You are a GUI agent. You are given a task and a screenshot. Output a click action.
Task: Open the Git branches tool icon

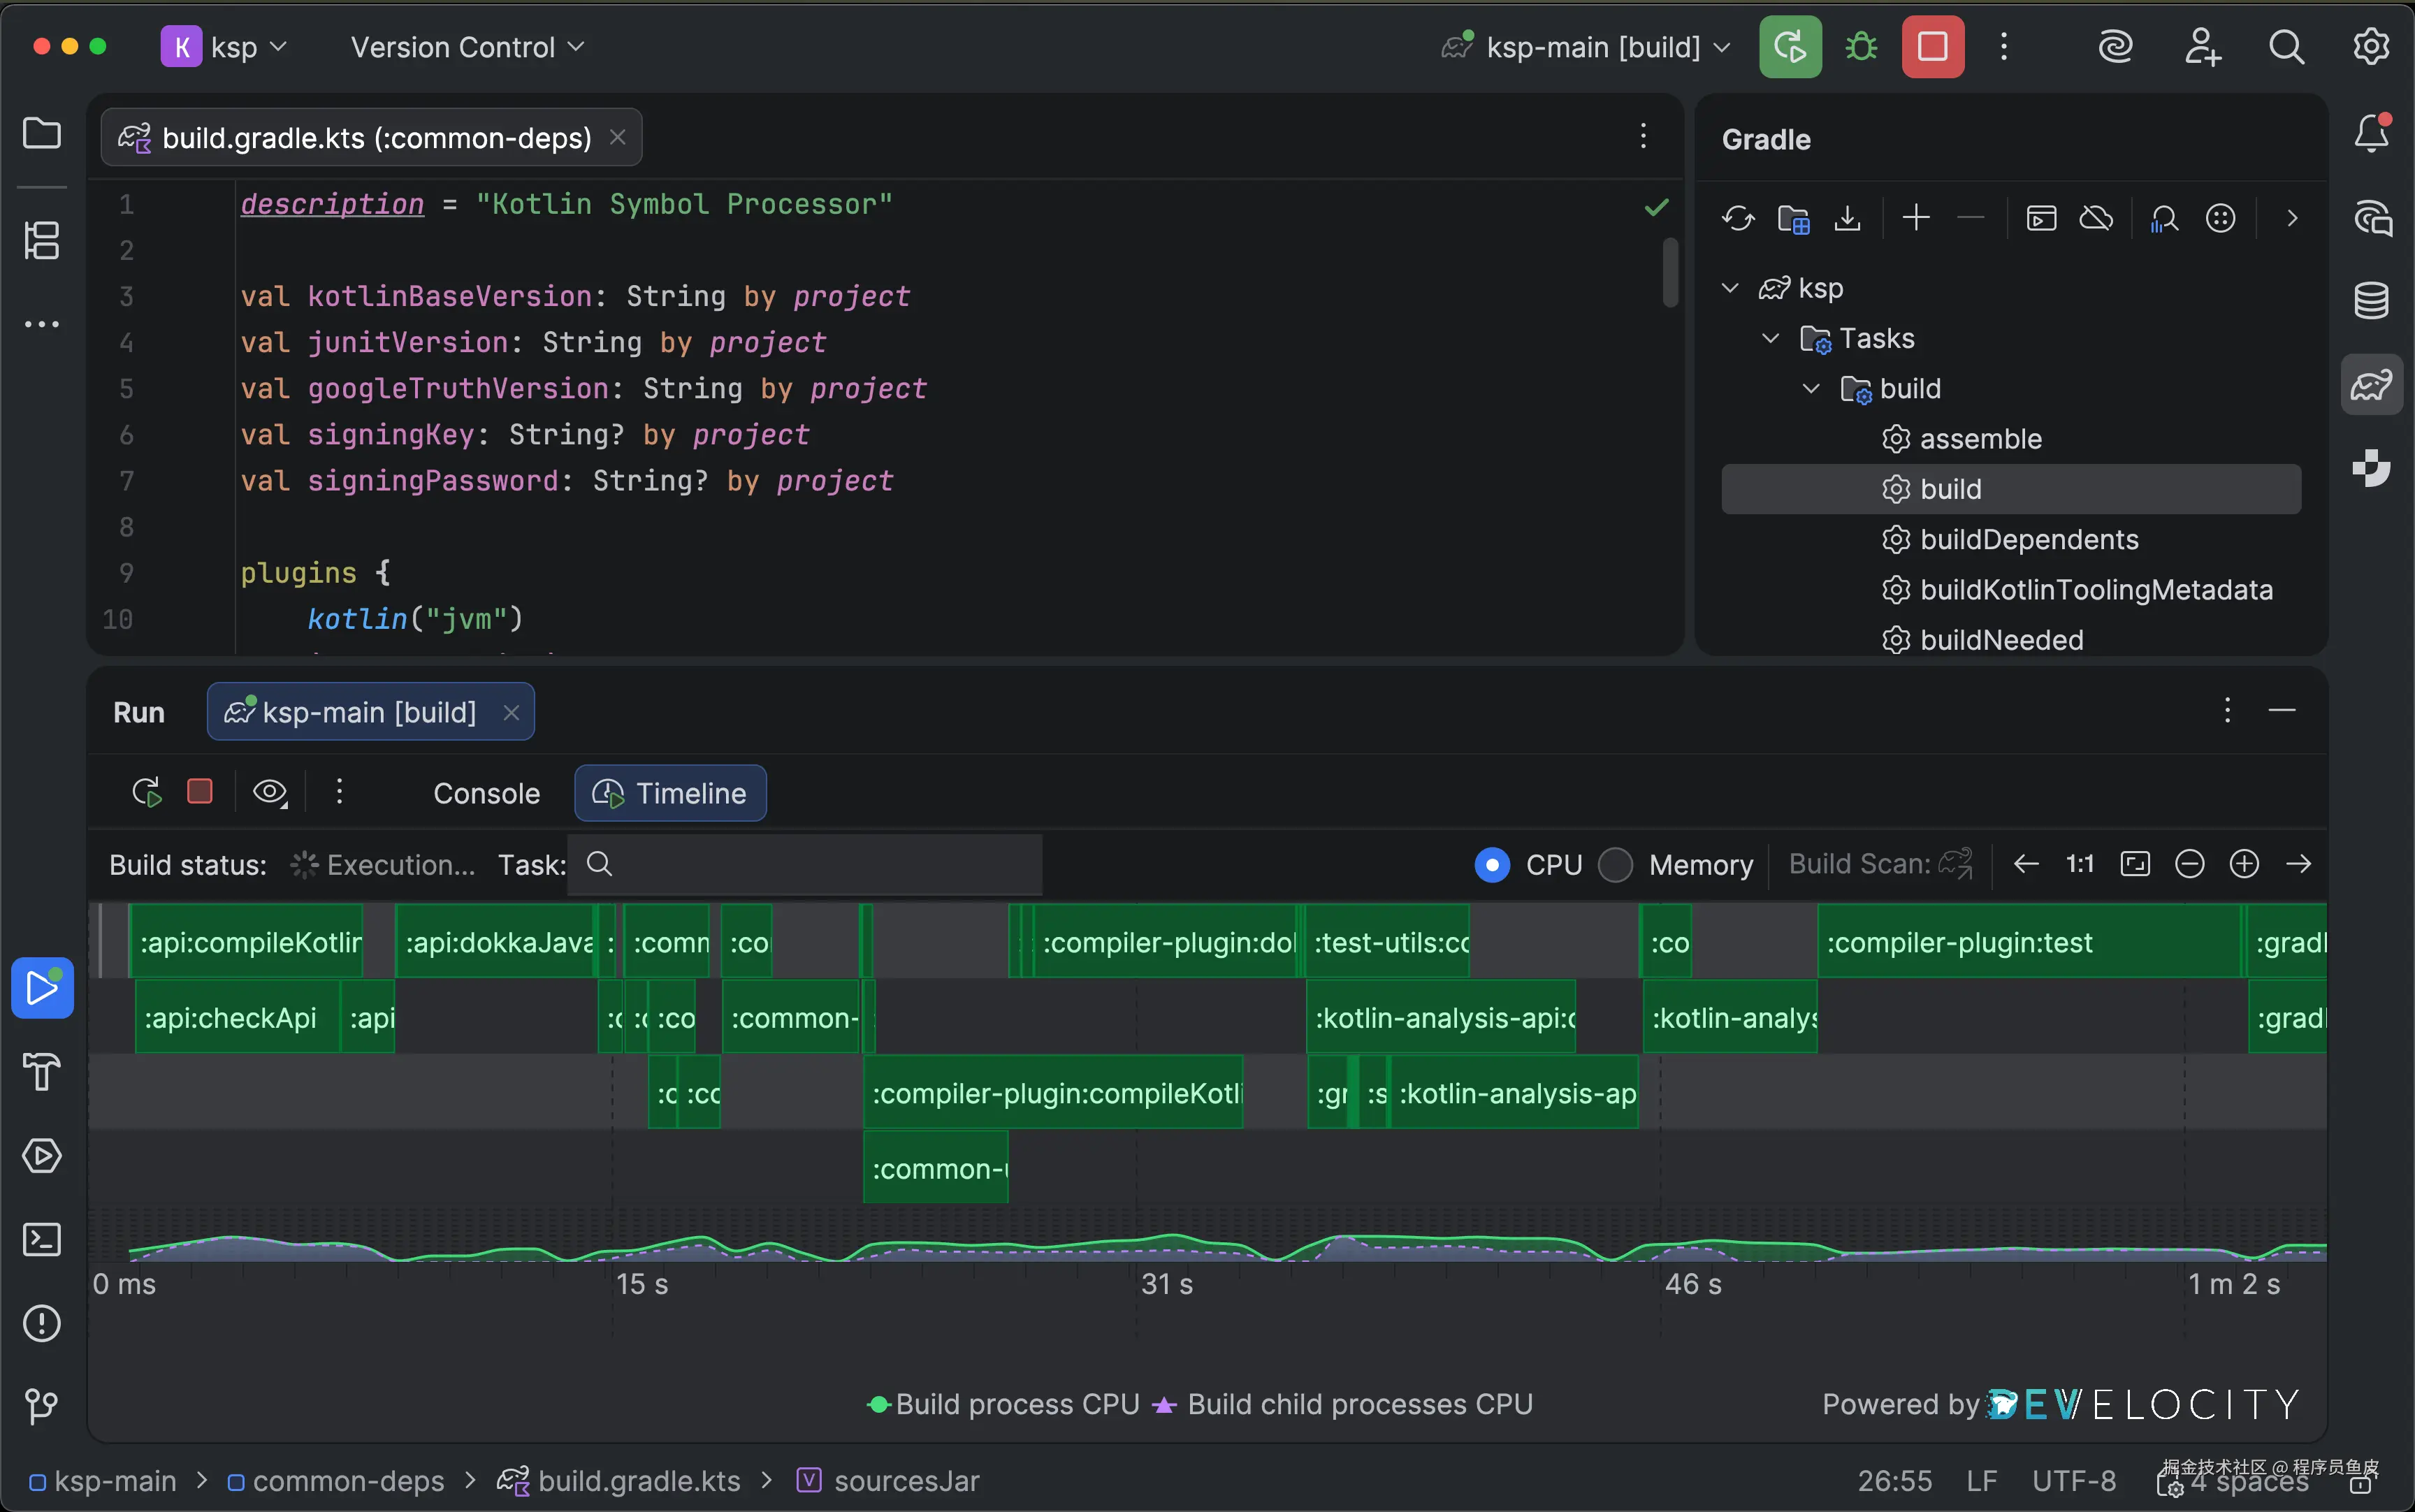click(x=42, y=1406)
